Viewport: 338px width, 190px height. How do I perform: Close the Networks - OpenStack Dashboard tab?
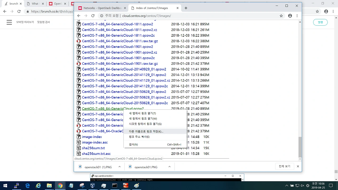[x=125, y=8]
